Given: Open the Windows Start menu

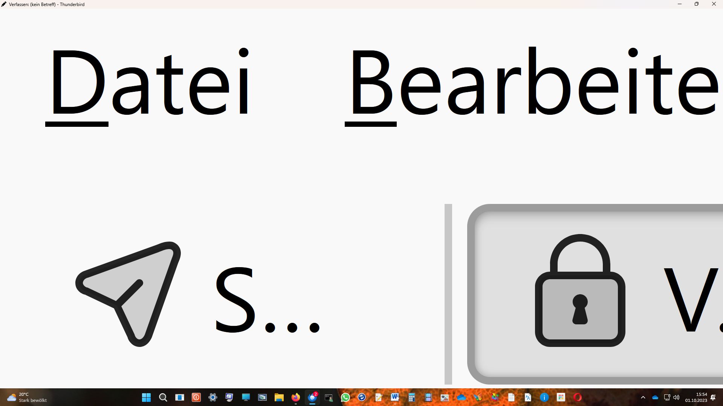Looking at the screenshot, I should (146, 397).
